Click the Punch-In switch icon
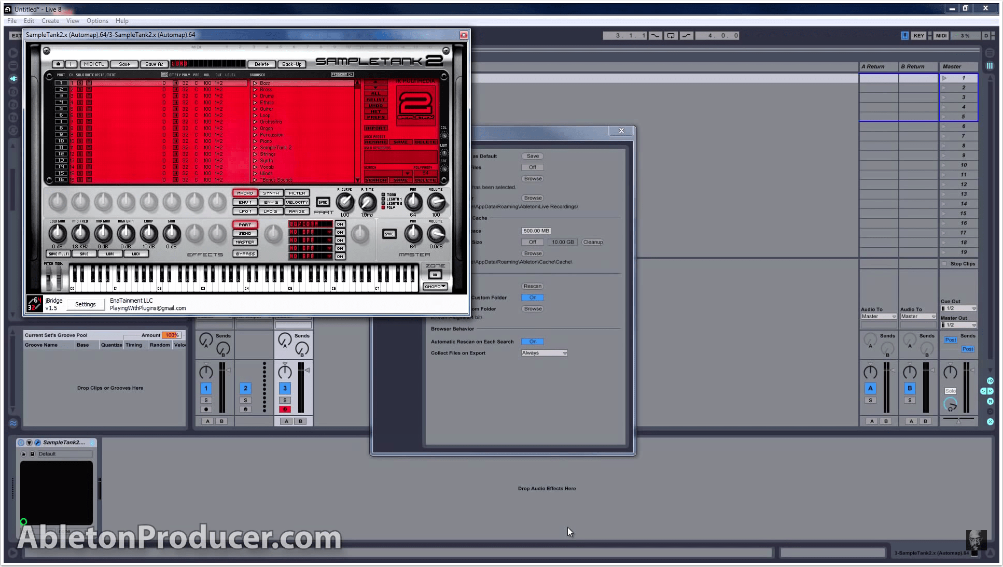The height and width of the screenshot is (567, 1003). tap(656, 36)
